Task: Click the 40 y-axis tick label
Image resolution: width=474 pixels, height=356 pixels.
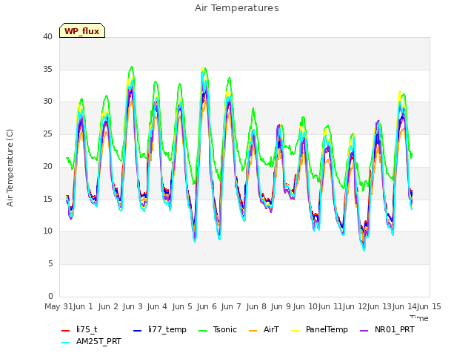Action: click(47, 36)
